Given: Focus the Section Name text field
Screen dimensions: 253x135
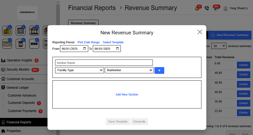Looking at the screenshot, I should pyautogui.click(x=104, y=63).
